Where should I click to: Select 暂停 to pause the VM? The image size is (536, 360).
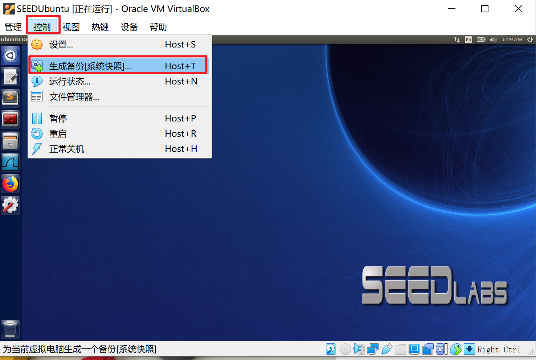(x=120, y=119)
